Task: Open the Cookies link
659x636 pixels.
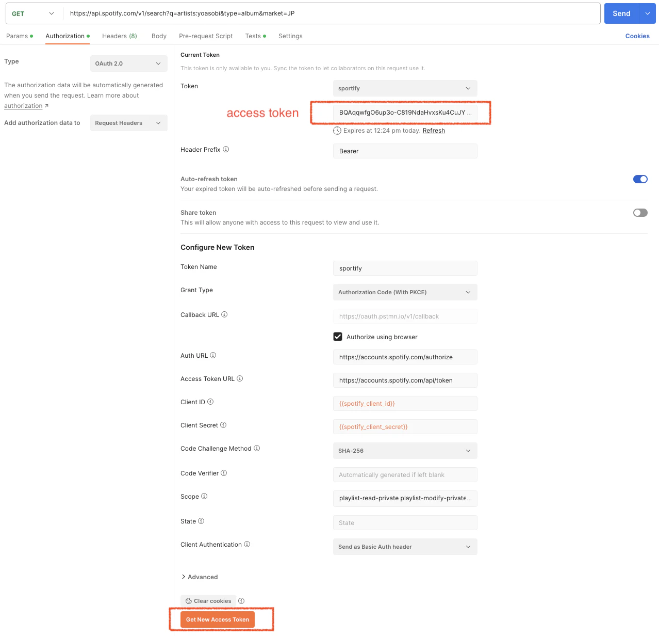Action: (637, 36)
